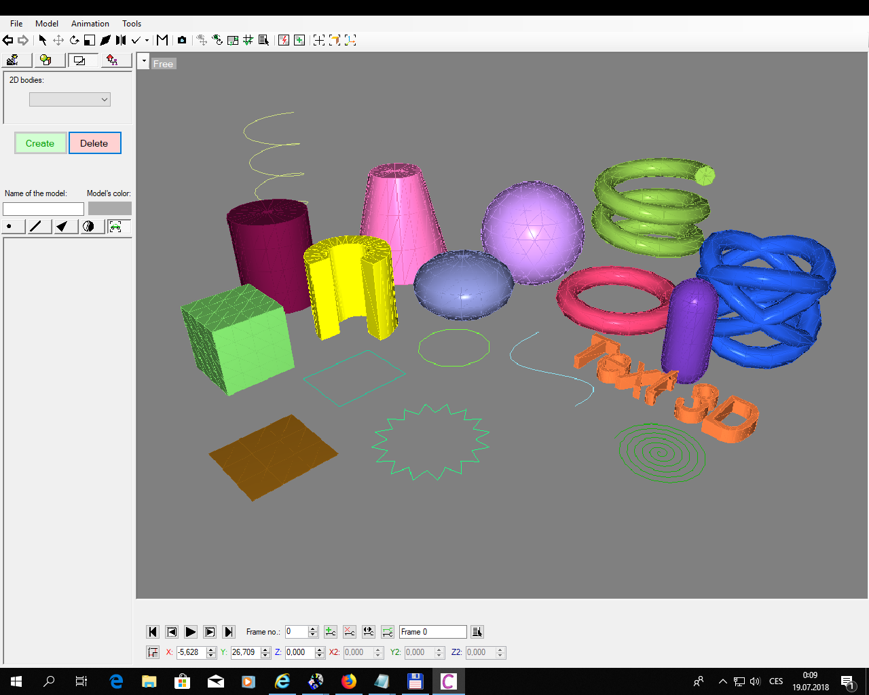This screenshot has width=869, height=695.
Task: Click the green Create button
Action: 40,143
